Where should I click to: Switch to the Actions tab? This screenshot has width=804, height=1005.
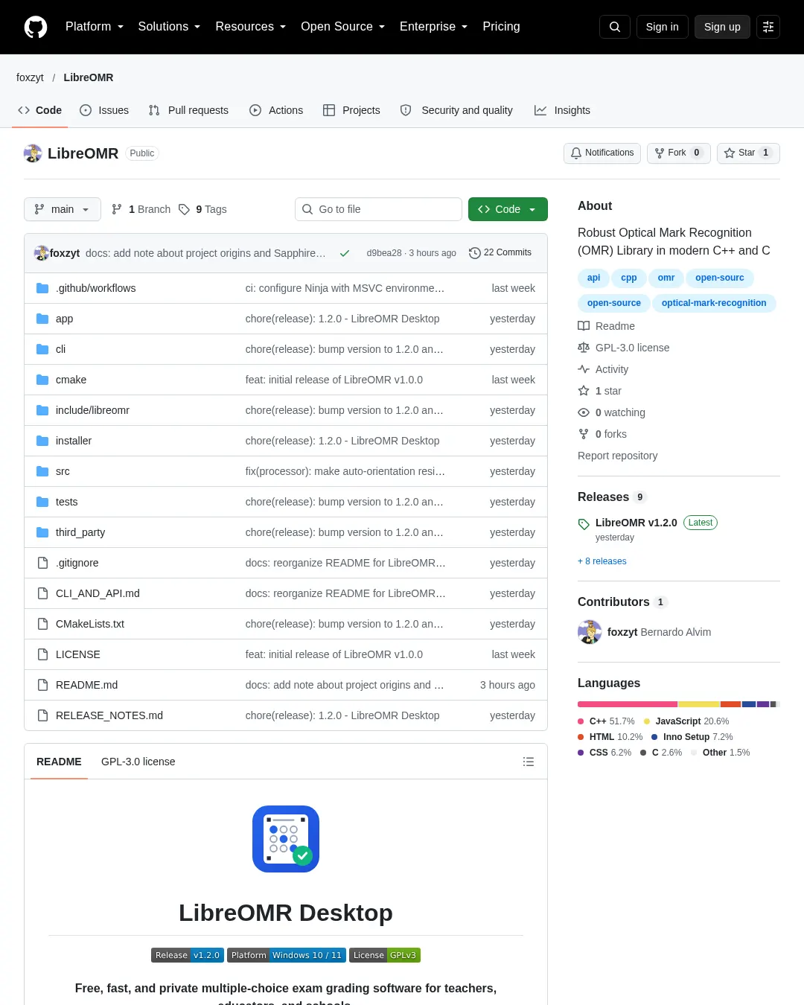click(x=276, y=110)
